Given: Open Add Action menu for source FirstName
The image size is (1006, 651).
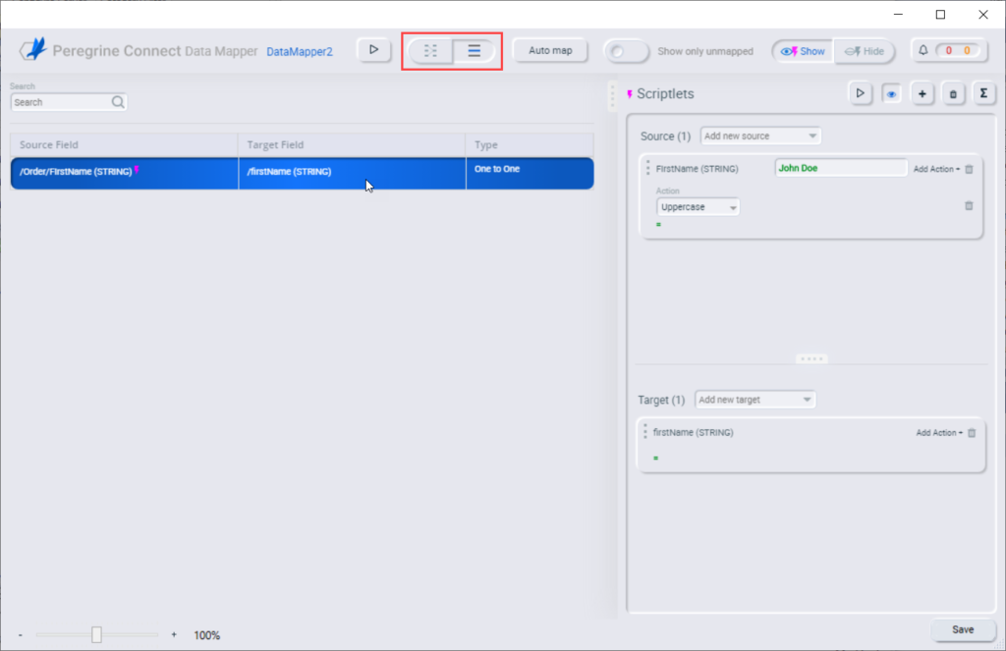Looking at the screenshot, I should click(x=936, y=169).
